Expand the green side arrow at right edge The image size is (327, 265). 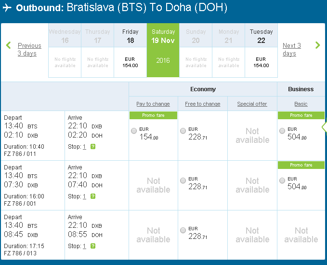pyautogui.click(x=325, y=127)
